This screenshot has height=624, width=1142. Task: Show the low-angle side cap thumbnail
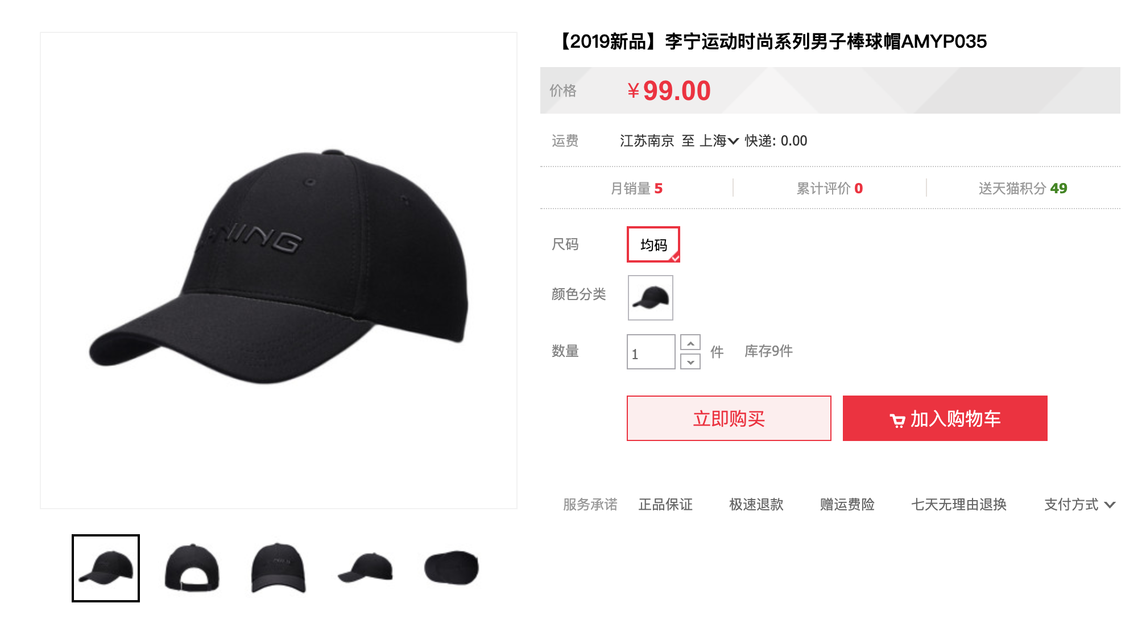click(x=365, y=568)
